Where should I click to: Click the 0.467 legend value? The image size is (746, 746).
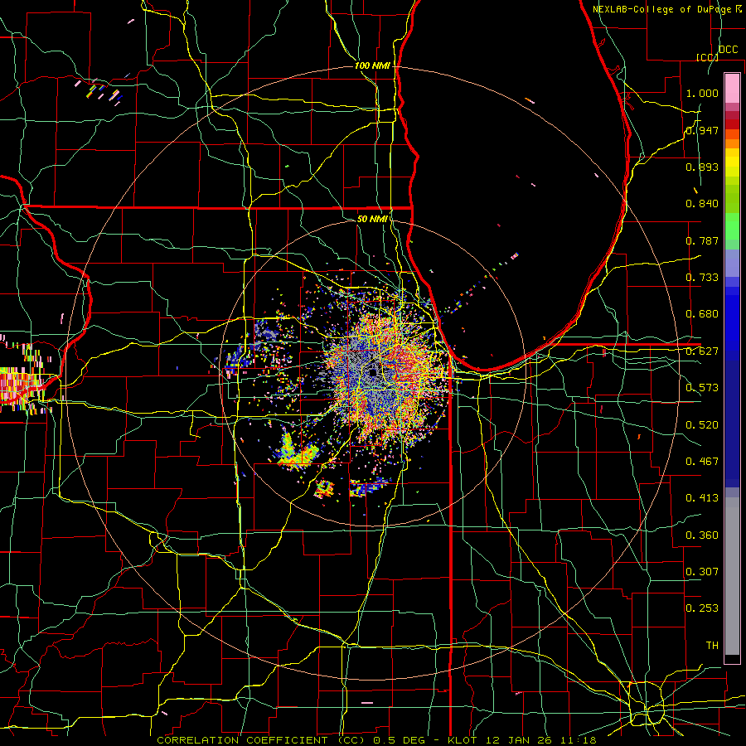point(702,462)
